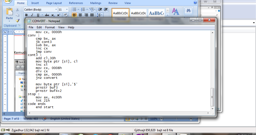Click the Notepad vertical scrollbar thumb

[212, 97]
